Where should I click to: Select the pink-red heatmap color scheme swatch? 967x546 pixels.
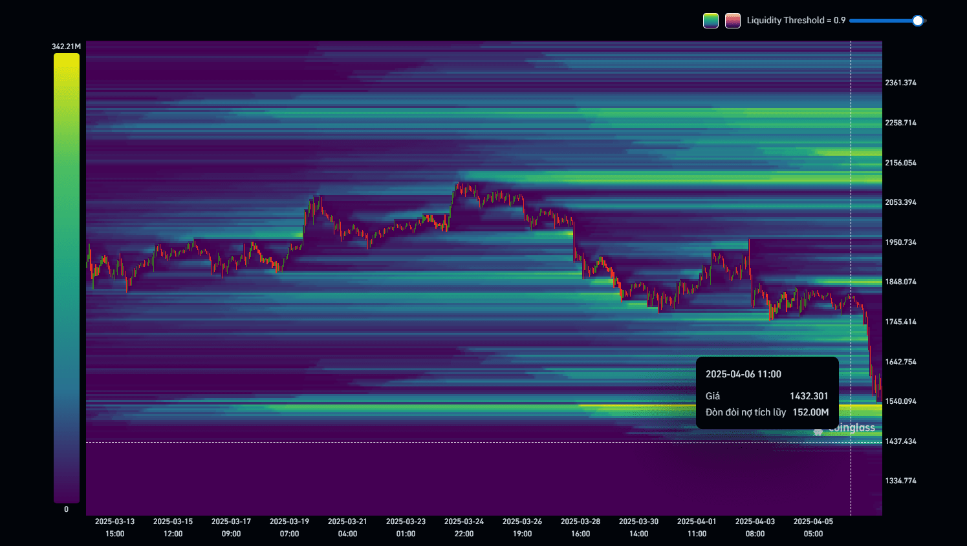coord(733,21)
